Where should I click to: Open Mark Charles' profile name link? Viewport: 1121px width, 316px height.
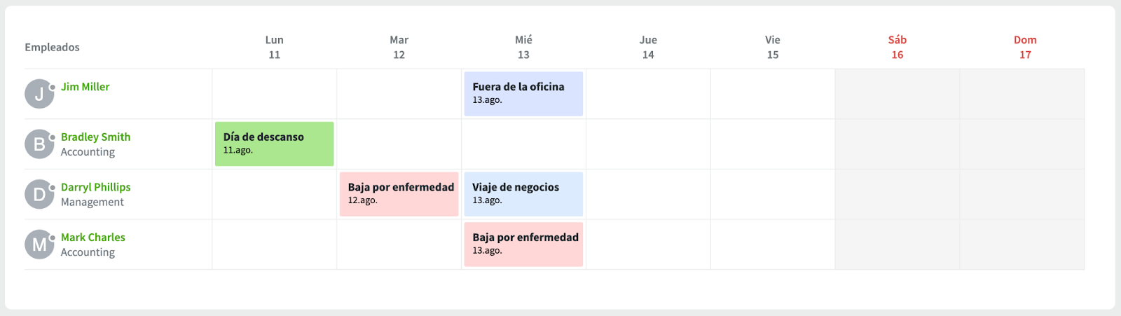click(x=92, y=238)
